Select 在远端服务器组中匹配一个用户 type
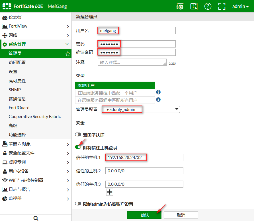This screenshot has width=254, height=221. coord(115,93)
